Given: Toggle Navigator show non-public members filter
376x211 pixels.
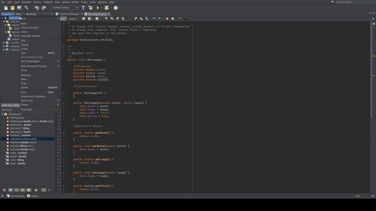Looking at the screenshot, I should [x=22, y=190].
